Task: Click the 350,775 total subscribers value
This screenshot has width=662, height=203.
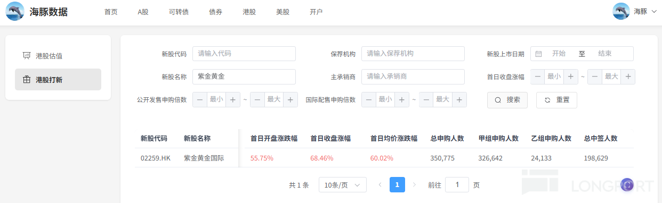Action: pos(442,158)
